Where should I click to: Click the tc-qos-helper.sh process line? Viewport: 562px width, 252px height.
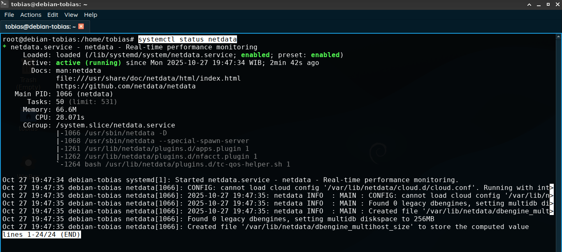pos(173,164)
